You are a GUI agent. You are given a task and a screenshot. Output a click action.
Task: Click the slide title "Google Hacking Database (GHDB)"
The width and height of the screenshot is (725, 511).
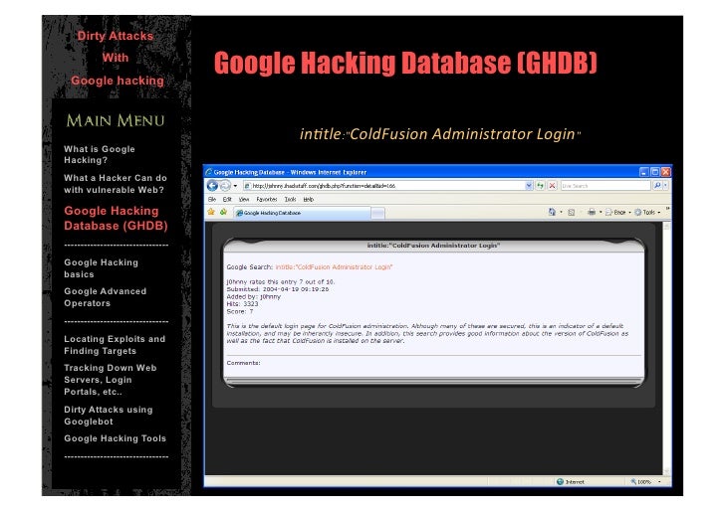pyautogui.click(x=405, y=63)
